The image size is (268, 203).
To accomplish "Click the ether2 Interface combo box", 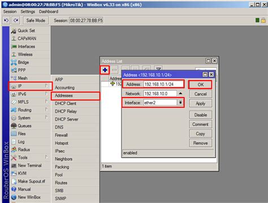I will pos(160,103).
